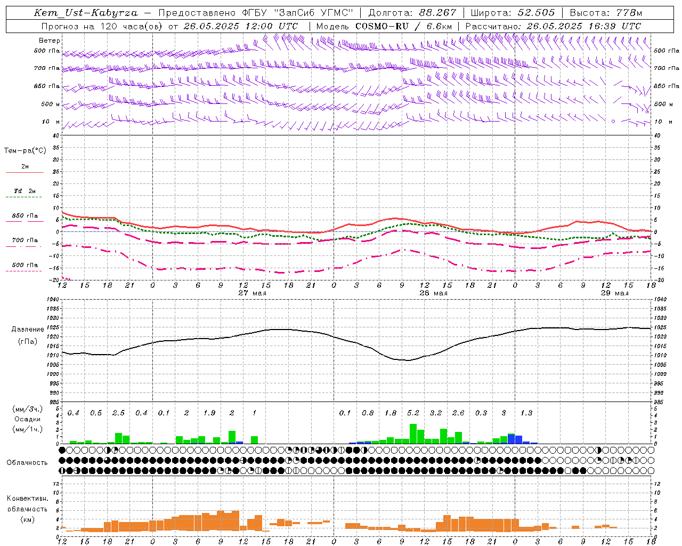
Task: Click the 0.3 precipitation total value
Action: click(x=481, y=413)
